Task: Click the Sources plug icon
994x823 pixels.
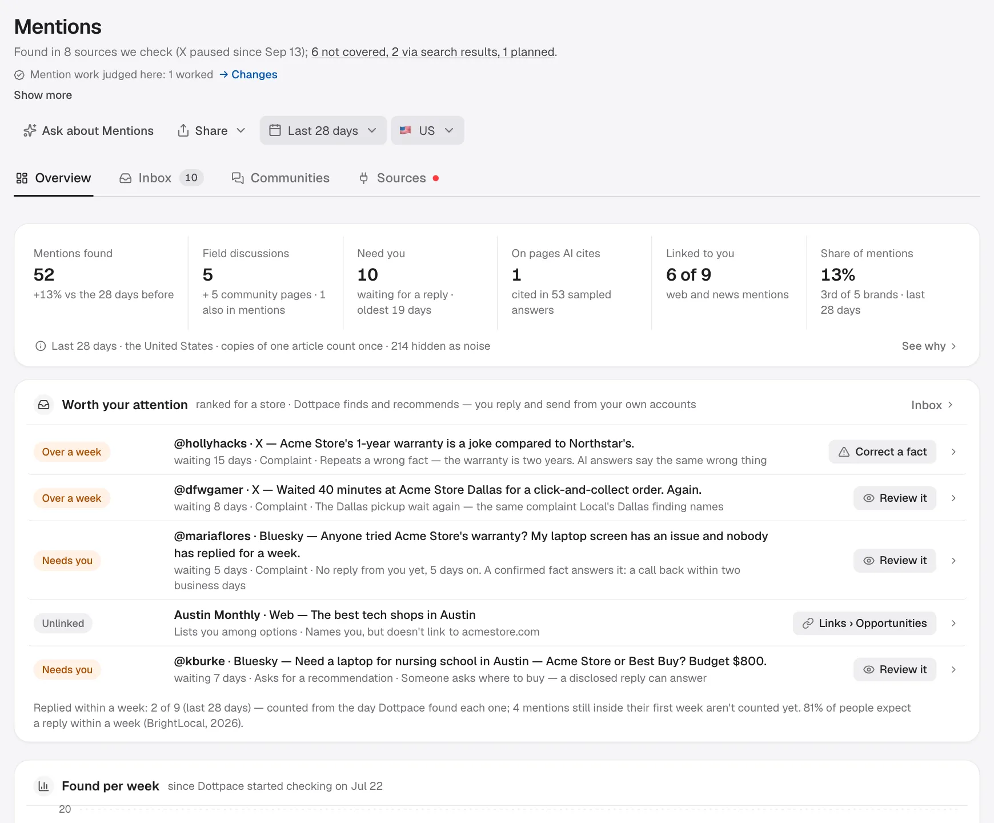Action: pyautogui.click(x=364, y=178)
